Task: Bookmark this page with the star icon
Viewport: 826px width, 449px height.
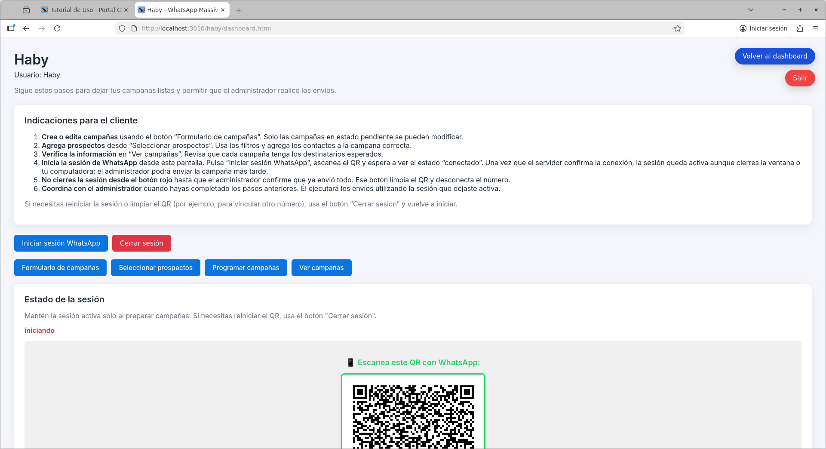Action: (678, 28)
